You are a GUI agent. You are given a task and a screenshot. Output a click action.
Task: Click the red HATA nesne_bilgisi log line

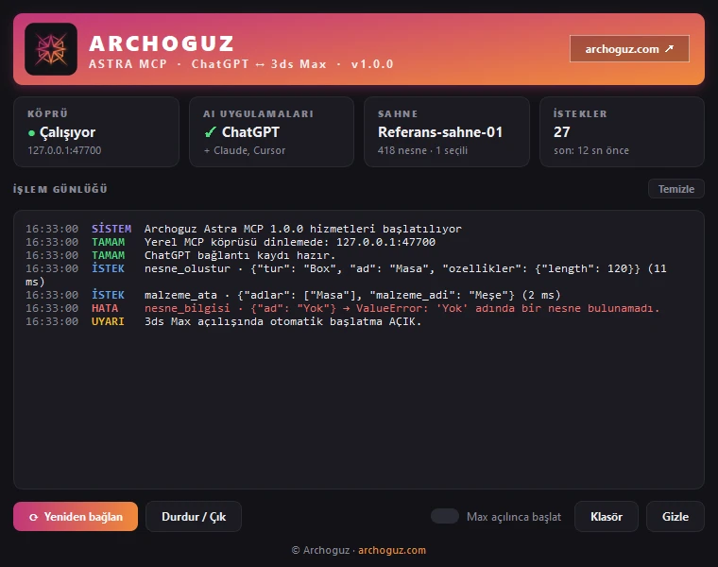343,308
